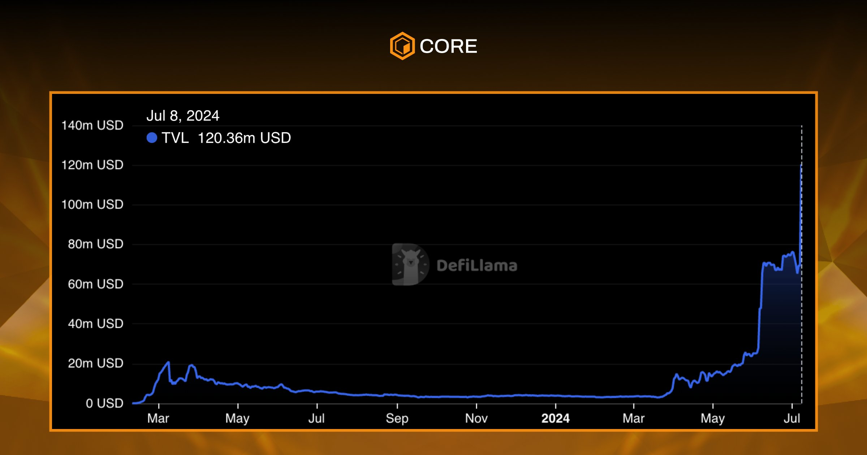Viewport: 867px width, 455px height.
Task: Click the first Mar x-axis marker
Action: [x=158, y=418]
